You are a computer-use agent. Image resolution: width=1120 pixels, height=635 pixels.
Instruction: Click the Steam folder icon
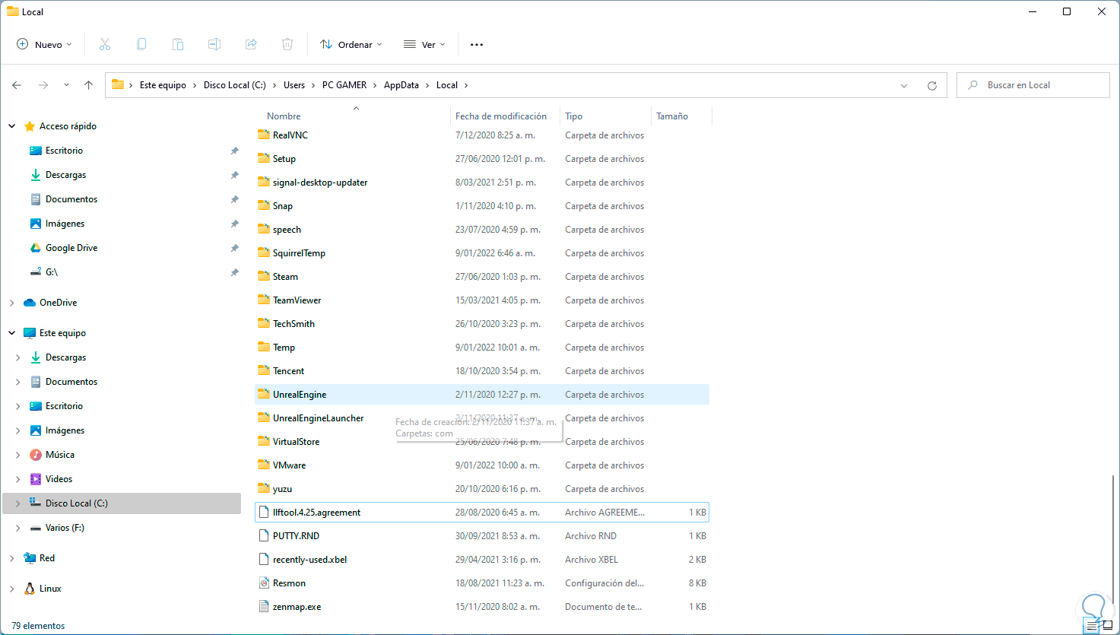point(264,276)
